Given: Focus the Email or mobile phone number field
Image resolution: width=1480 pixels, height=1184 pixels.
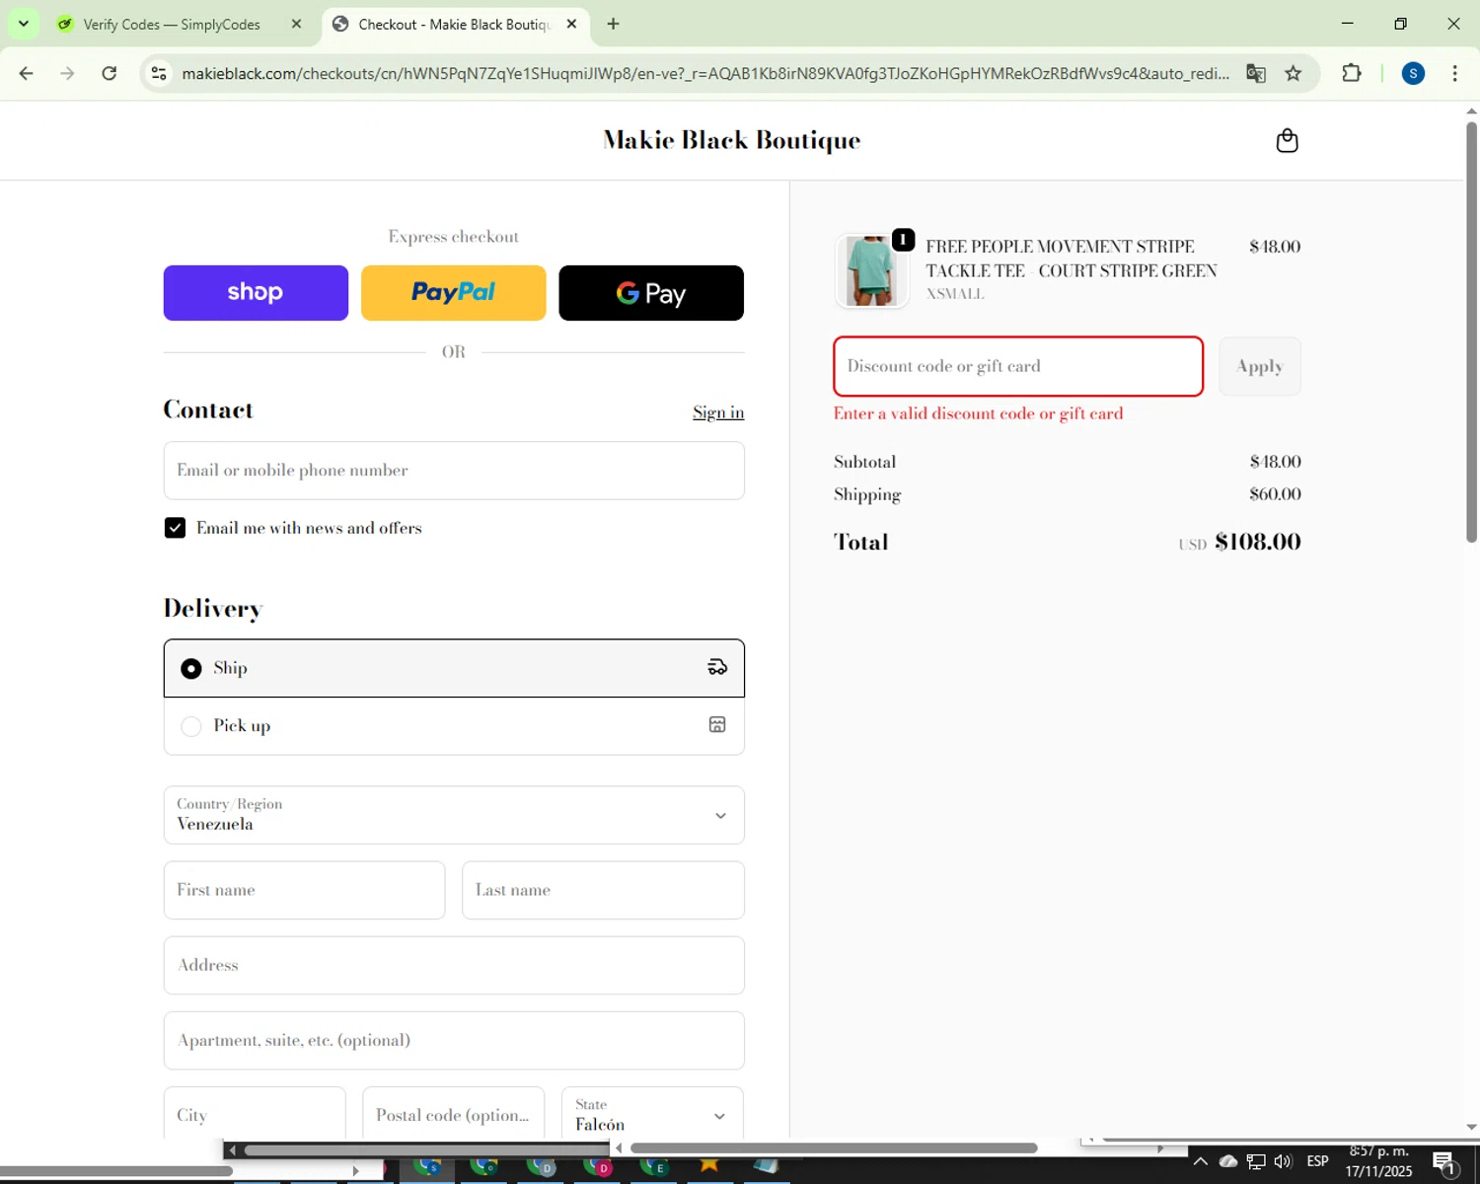Looking at the screenshot, I should pos(454,471).
